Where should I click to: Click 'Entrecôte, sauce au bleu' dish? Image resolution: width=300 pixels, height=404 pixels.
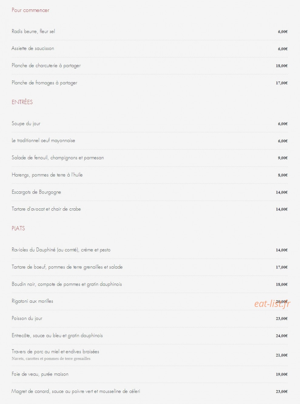click(x=57, y=335)
